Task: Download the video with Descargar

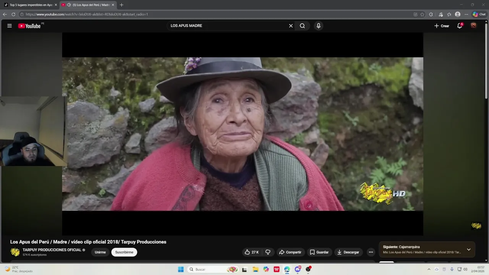Action: pyautogui.click(x=348, y=252)
